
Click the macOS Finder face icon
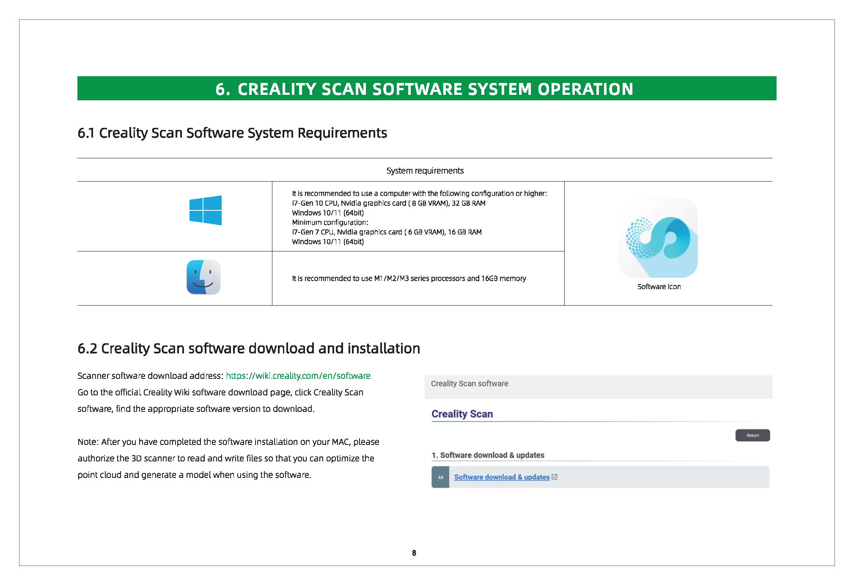point(203,277)
